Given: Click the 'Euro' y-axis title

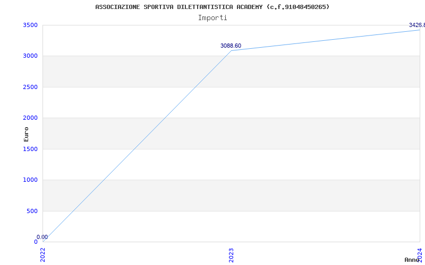Looking at the screenshot, I should tap(26, 134).
